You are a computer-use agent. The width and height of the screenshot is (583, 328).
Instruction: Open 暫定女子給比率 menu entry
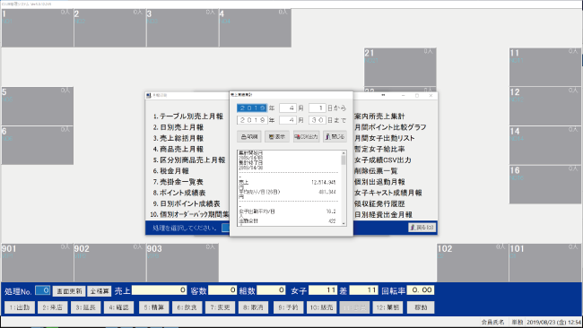(x=379, y=149)
